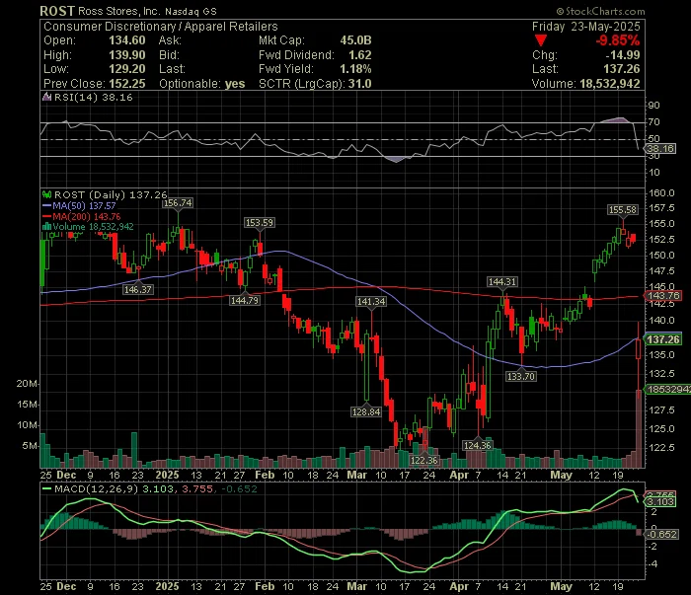Click the Fwd Yield value 1.18%

[355, 69]
